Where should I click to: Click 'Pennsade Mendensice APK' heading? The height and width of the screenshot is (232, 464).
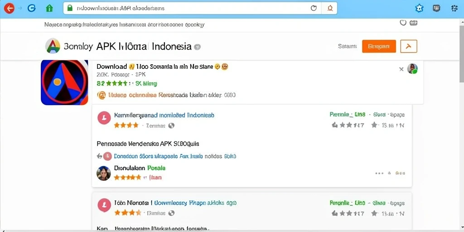tap(148, 144)
